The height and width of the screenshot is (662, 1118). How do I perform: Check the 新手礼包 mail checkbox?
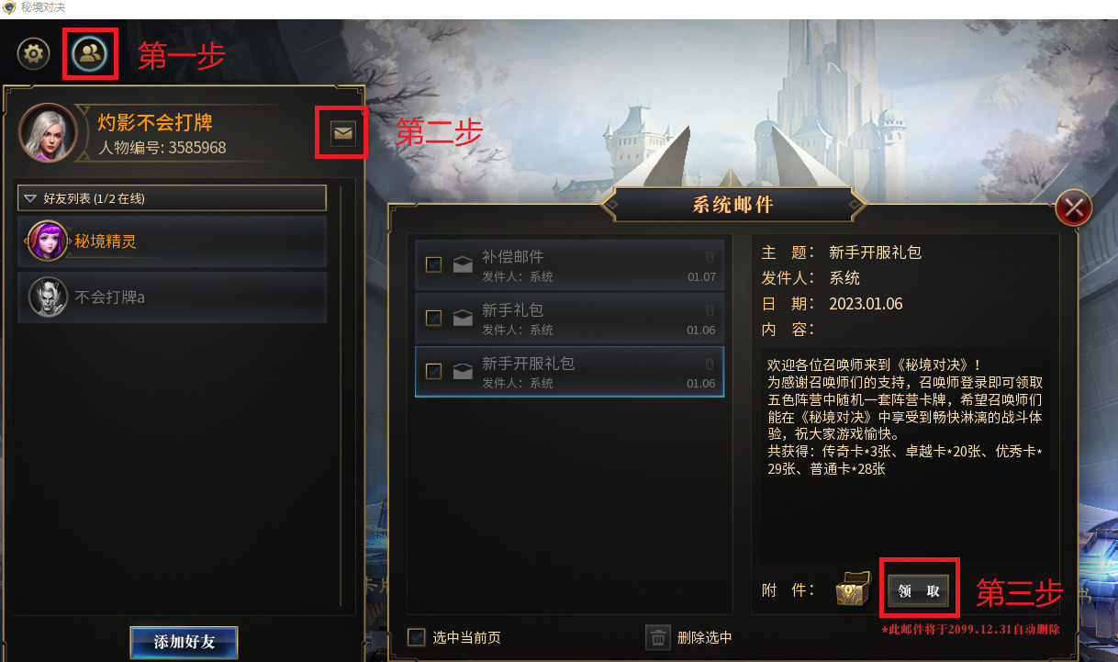point(434,319)
